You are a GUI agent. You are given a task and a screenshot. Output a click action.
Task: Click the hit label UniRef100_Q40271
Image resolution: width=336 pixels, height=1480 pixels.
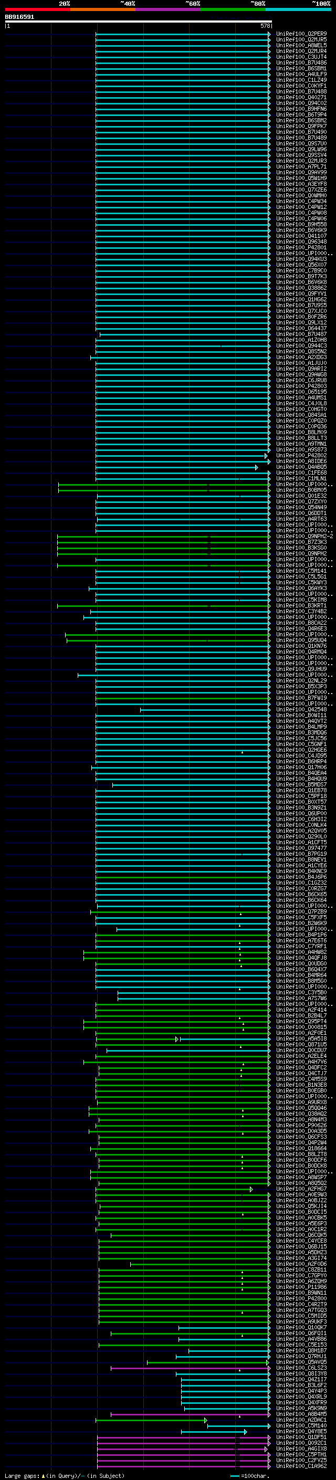coord(301,98)
